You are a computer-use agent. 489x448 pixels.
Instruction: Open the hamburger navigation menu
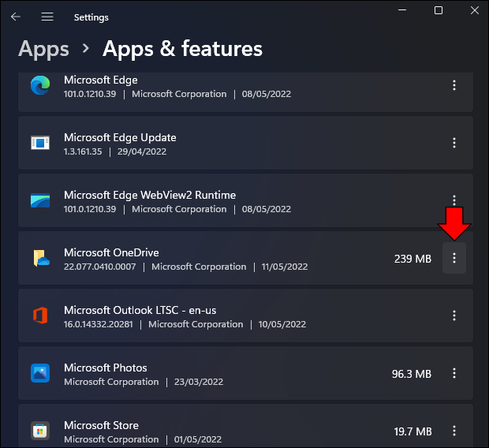(x=47, y=17)
